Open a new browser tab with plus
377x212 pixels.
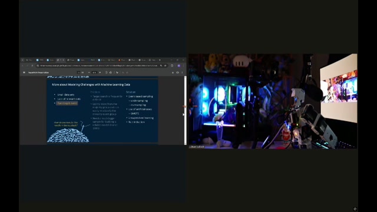[x=160, y=60]
